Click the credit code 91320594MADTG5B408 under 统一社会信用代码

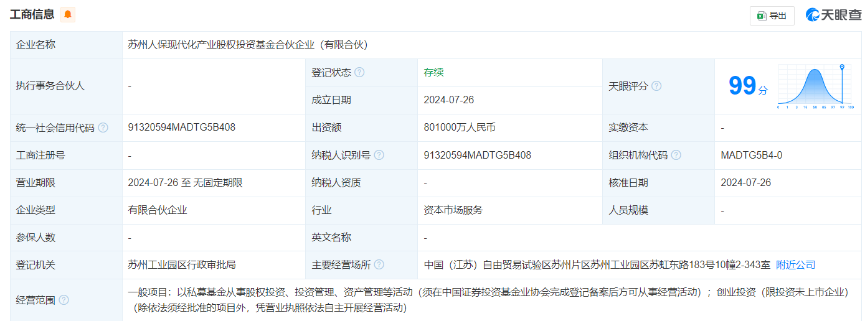[x=182, y=128]
